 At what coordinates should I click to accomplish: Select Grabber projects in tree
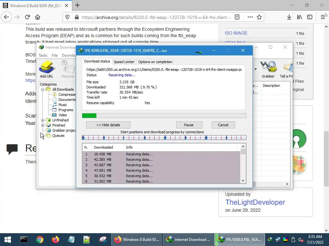(64, 131)
